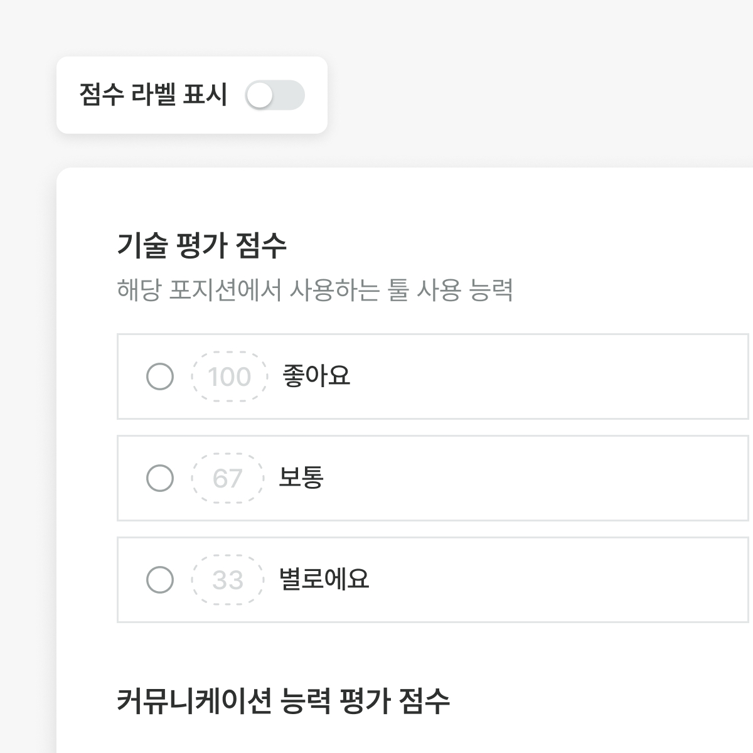Image resolution: width=753 pixels, height=753 pixels.
Task: Click the 점수 라벨 표시 label text
Action: click(152, 95)
